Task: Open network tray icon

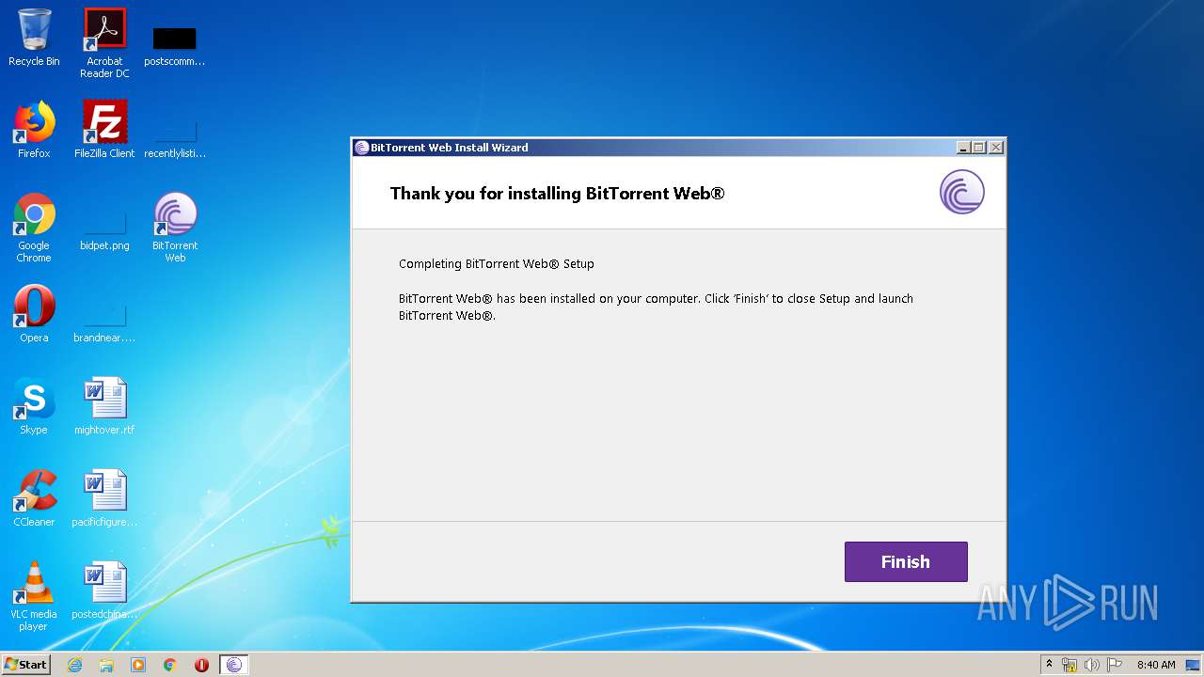Action: [x=1069, y=665]
